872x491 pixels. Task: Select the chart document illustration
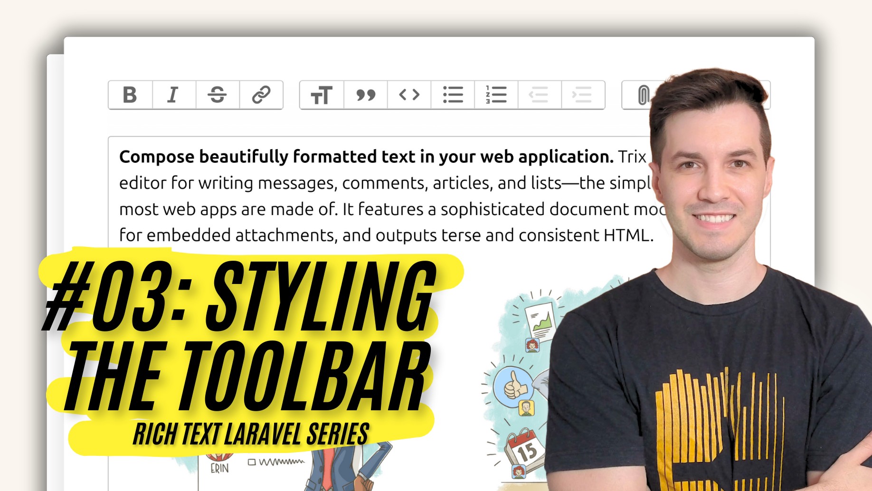point(541,319)
